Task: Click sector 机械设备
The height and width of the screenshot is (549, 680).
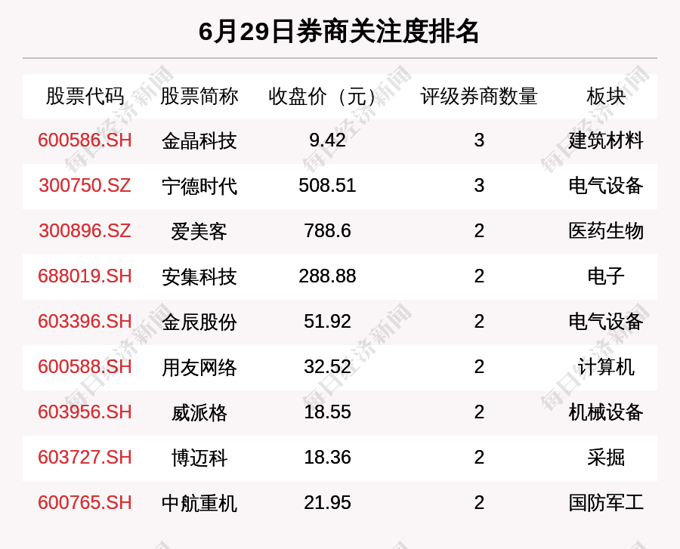Action: coord(606,413)
